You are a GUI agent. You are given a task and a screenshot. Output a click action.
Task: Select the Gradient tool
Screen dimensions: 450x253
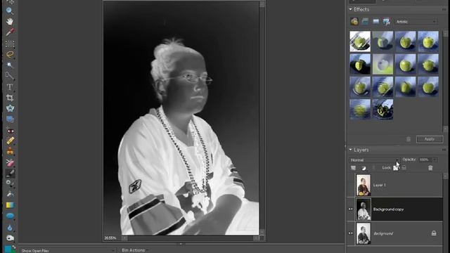10,205
